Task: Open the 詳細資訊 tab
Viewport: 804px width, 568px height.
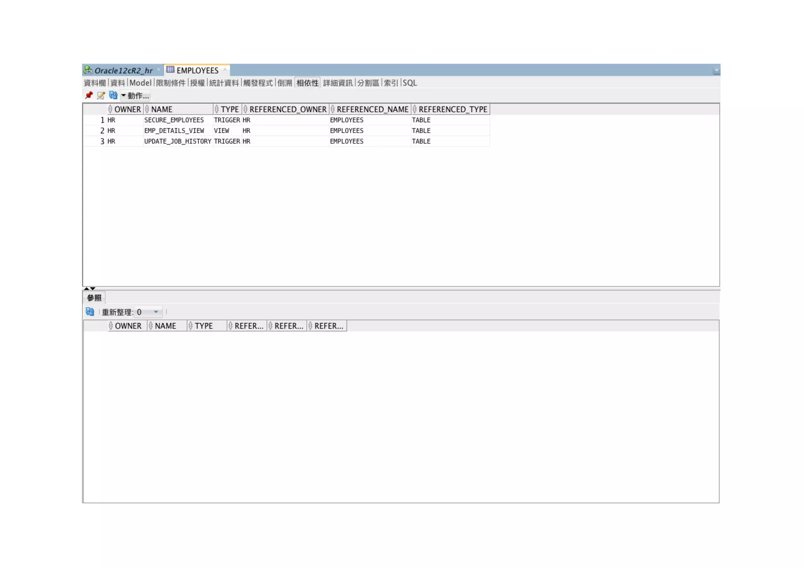Action: tap(338, 83)
